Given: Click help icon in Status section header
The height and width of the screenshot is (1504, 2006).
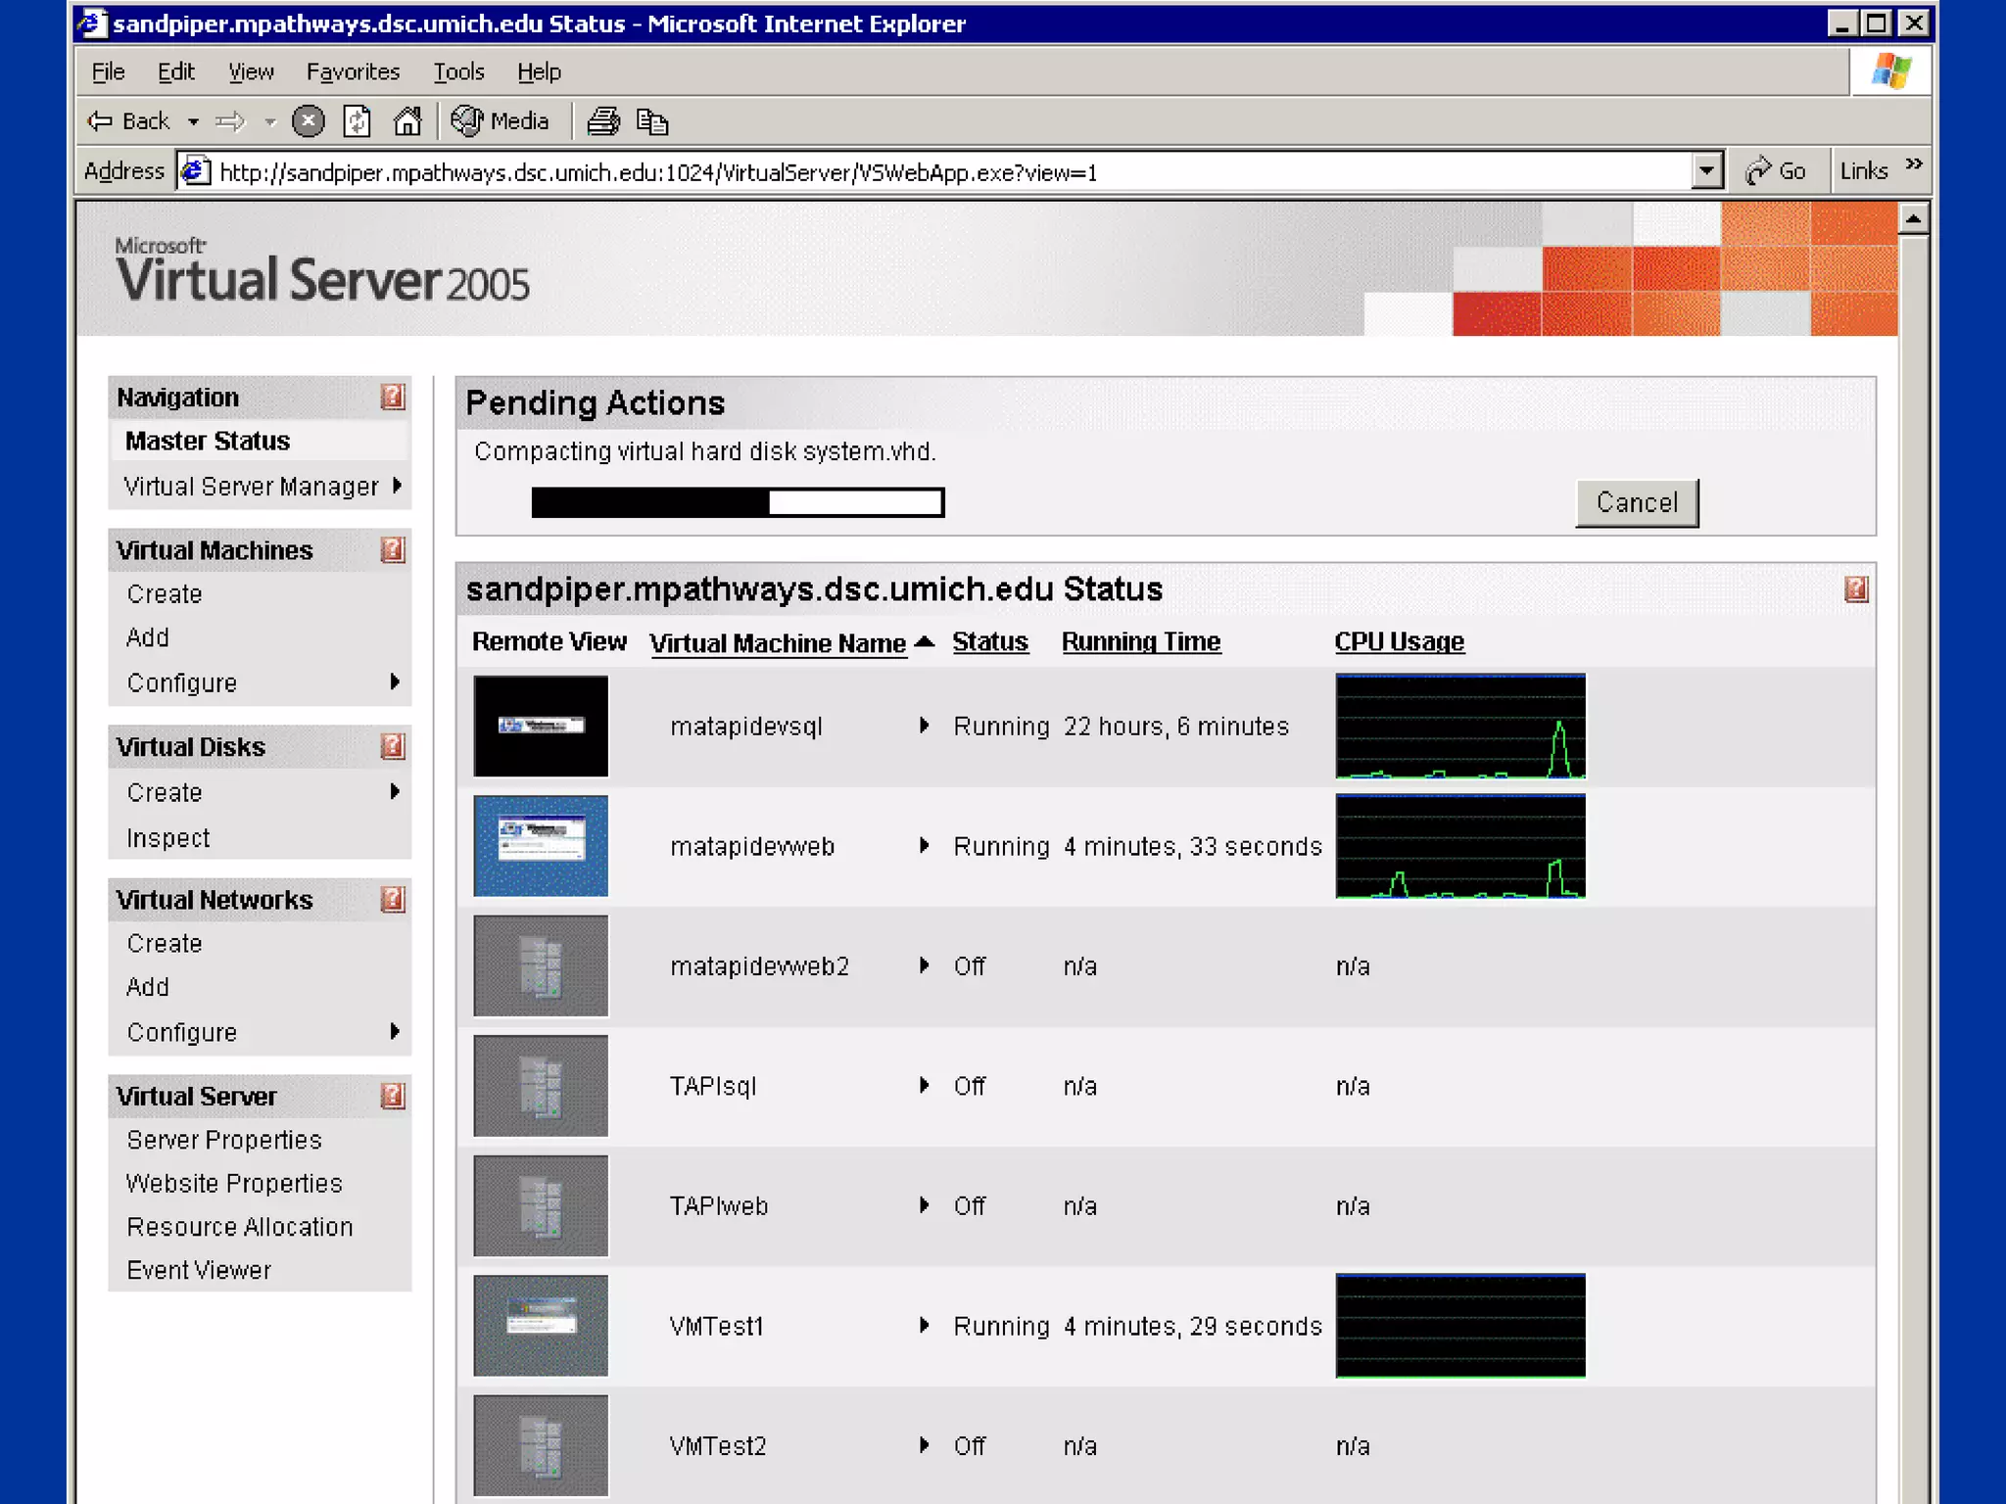Looking at the screenshot, I should [x=1855, y=588].
